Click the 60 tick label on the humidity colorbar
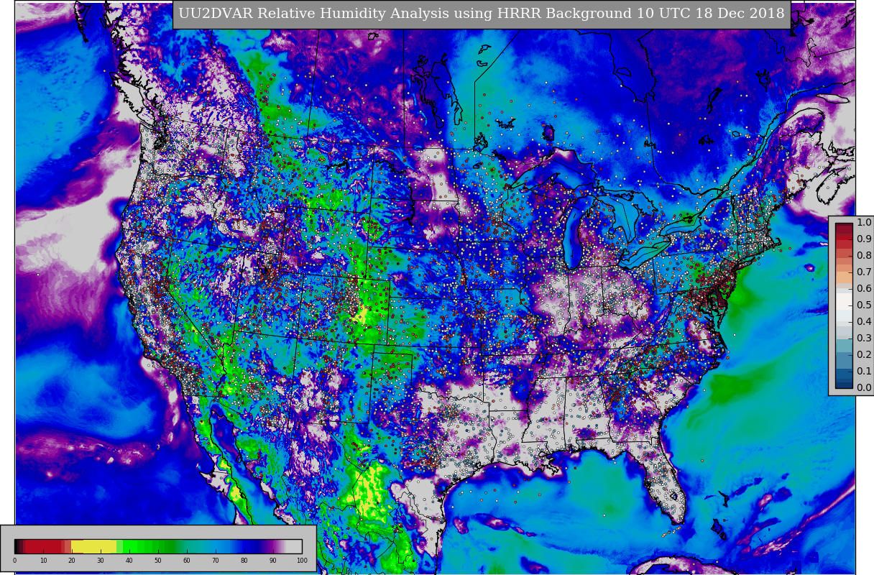The image size is (874, 575). pyautogui.click(x=187, y=560)
